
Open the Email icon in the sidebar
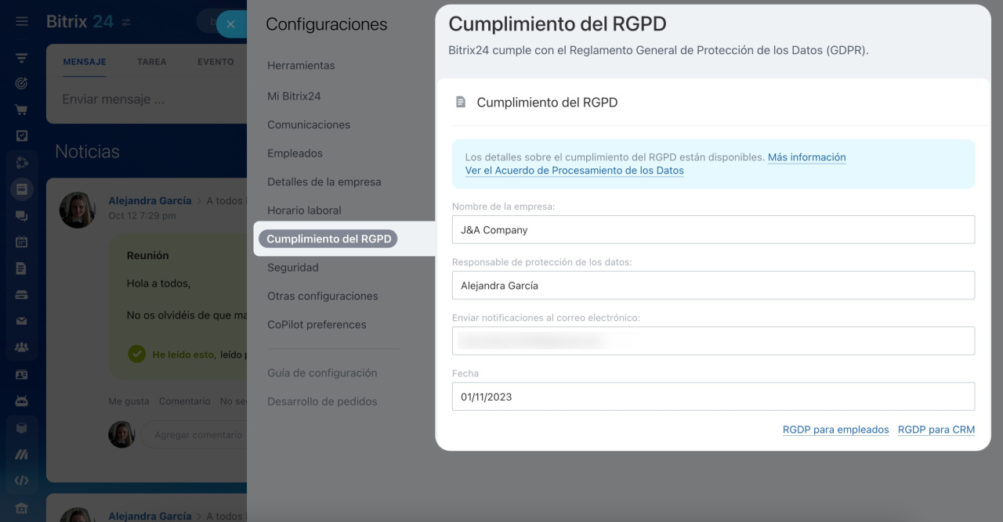pyautogui.click(x=21, y=320)
